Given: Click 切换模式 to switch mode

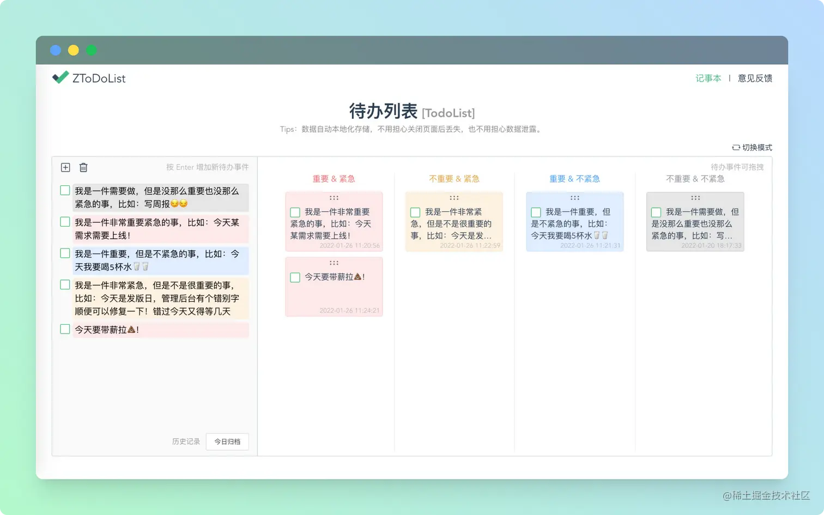Looking at the screenshot, I should point(752,148).
